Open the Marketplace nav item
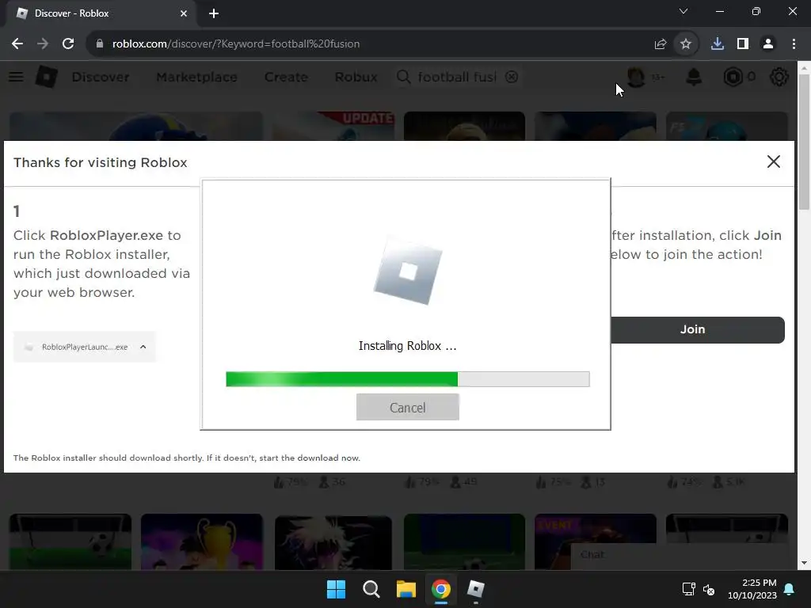The width and height of the screenshot is (811, 608). point(196,77)
